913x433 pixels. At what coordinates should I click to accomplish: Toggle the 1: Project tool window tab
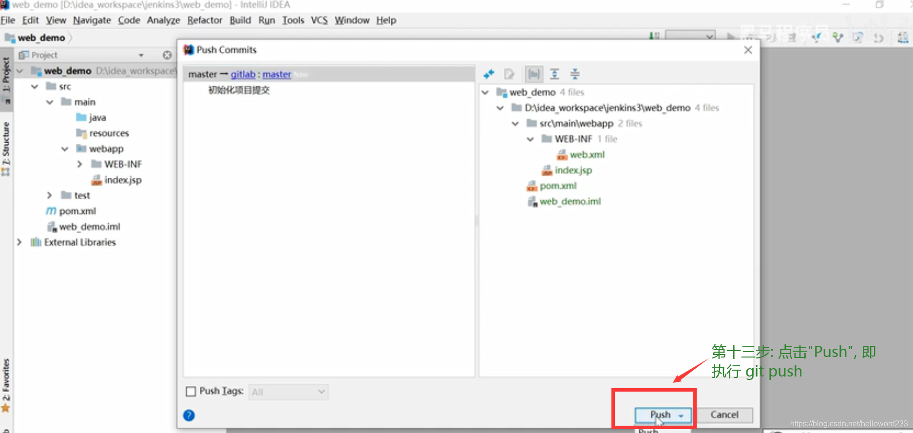[x=6, y=80]
